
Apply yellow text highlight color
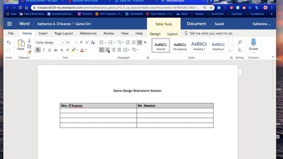click(73, 50)
